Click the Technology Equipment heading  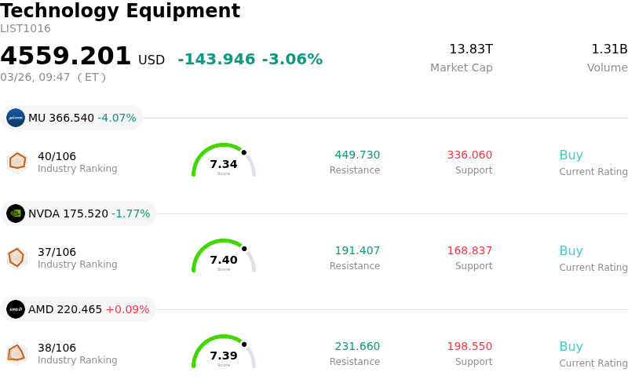pos(120,11)
